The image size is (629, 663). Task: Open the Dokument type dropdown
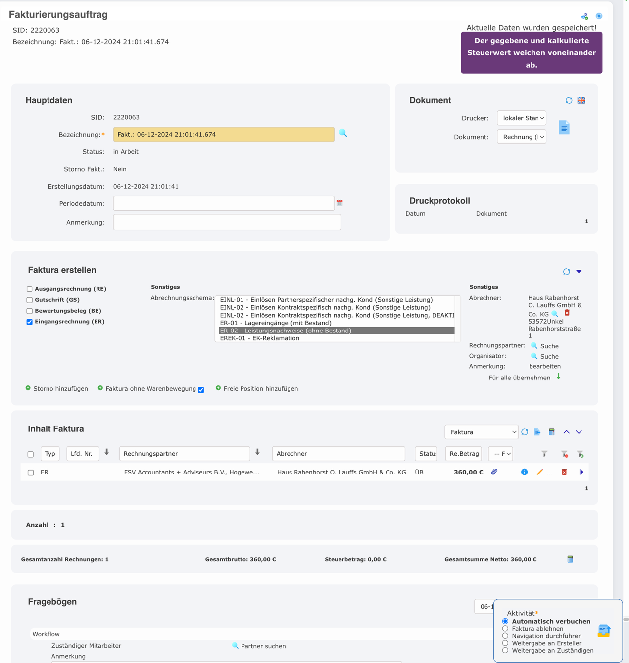[x=521, y=137]
